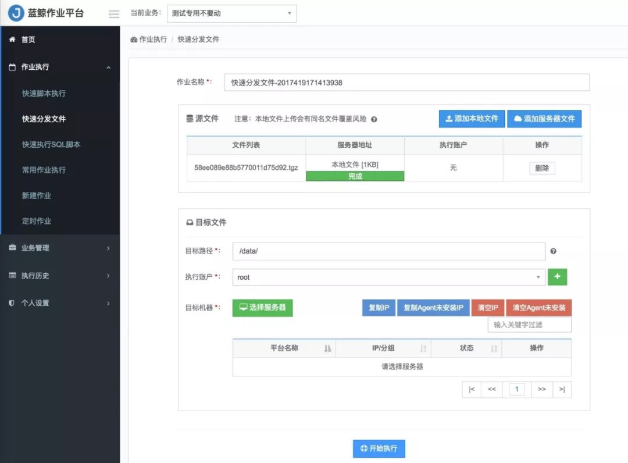Edit the 作业名称 input field
Image resolution: width=628 pixels, height=463 pixels.
coord(406,83)
